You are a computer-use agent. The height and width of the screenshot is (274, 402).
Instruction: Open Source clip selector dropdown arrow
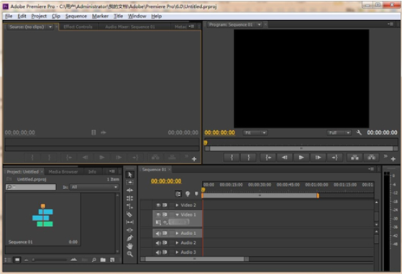(x=50, y=27)
